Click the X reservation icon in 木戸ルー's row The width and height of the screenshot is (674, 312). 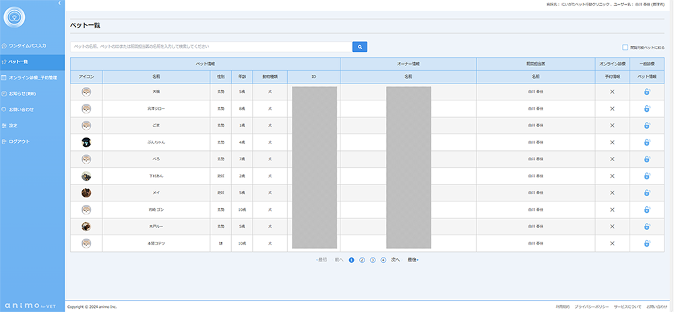(x=612, y=226)
